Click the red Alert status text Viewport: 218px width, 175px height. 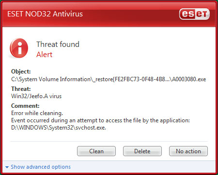[x=45, y=55]
